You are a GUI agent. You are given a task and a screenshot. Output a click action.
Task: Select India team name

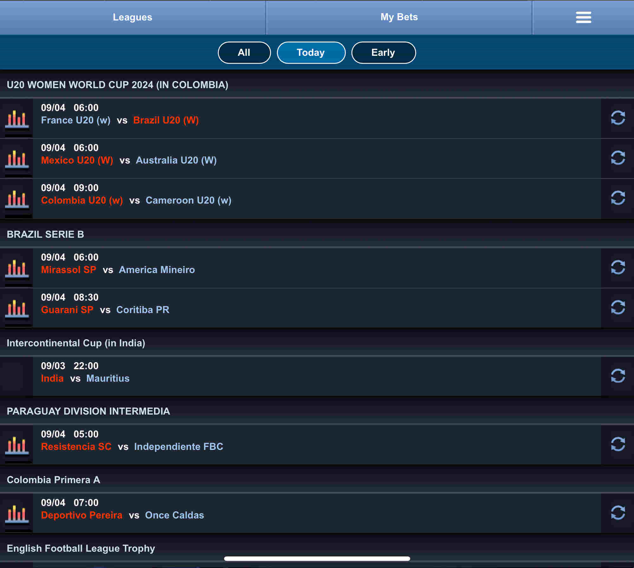(x=52, y=378)
